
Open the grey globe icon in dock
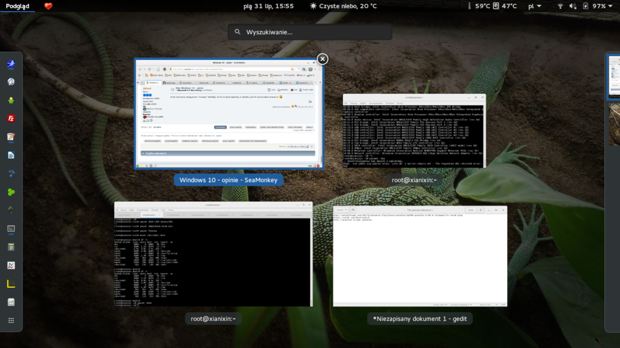11,82
